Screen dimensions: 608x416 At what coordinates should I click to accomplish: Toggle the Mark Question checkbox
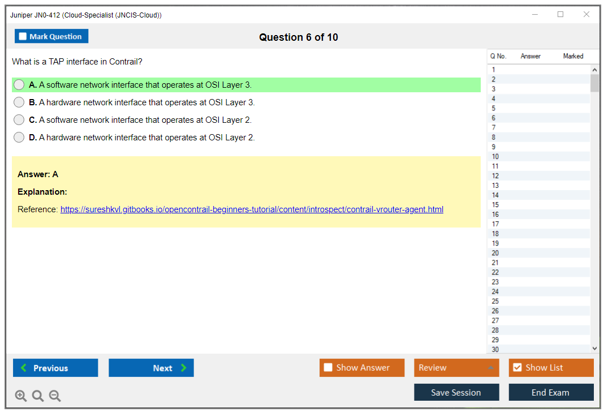pos(23,37)
